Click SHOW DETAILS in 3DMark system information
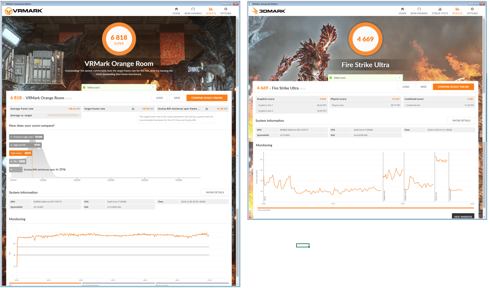The height and width of the screenshot is (288, 490). [x=461, y=121]
